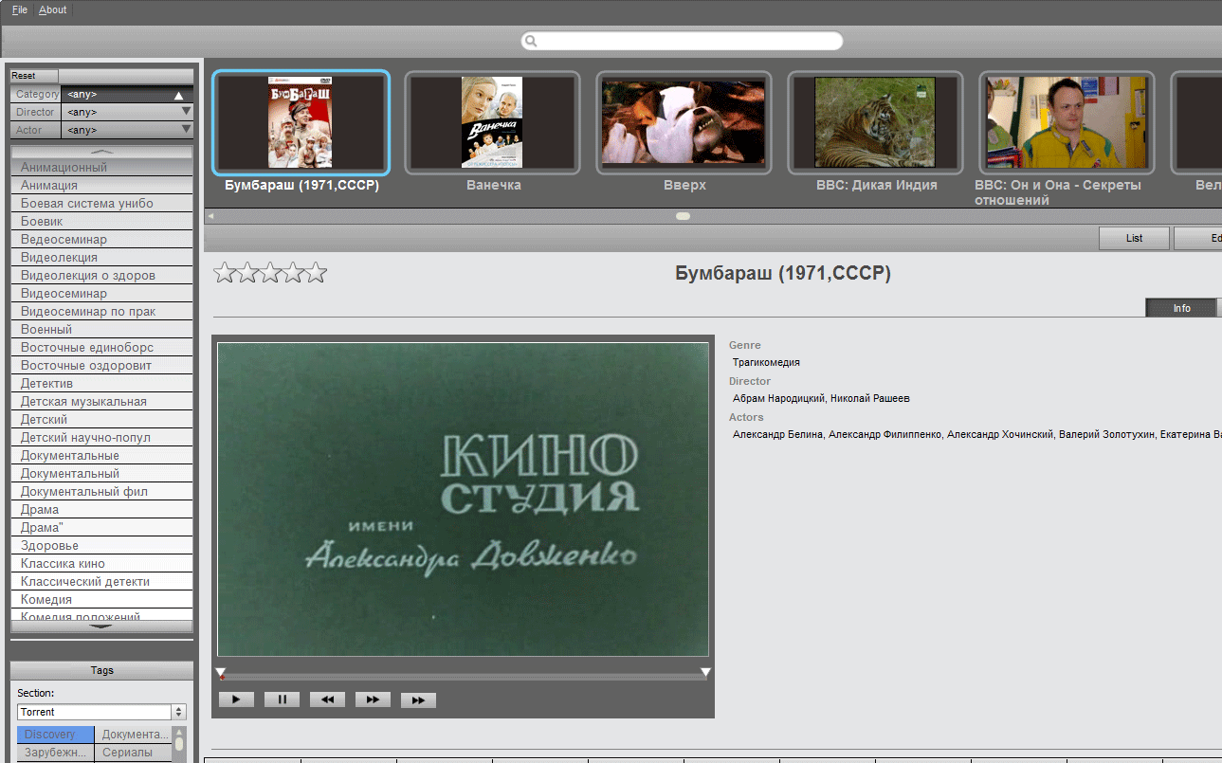Click the video seek bar track

click(463, 677)
